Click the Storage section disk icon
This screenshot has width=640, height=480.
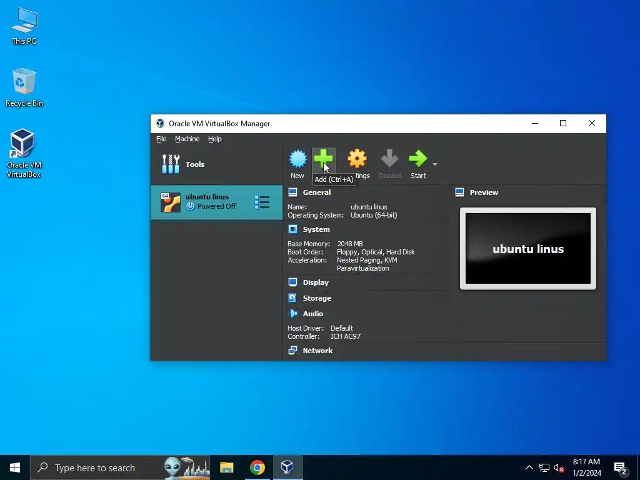(x=292, y=298)
